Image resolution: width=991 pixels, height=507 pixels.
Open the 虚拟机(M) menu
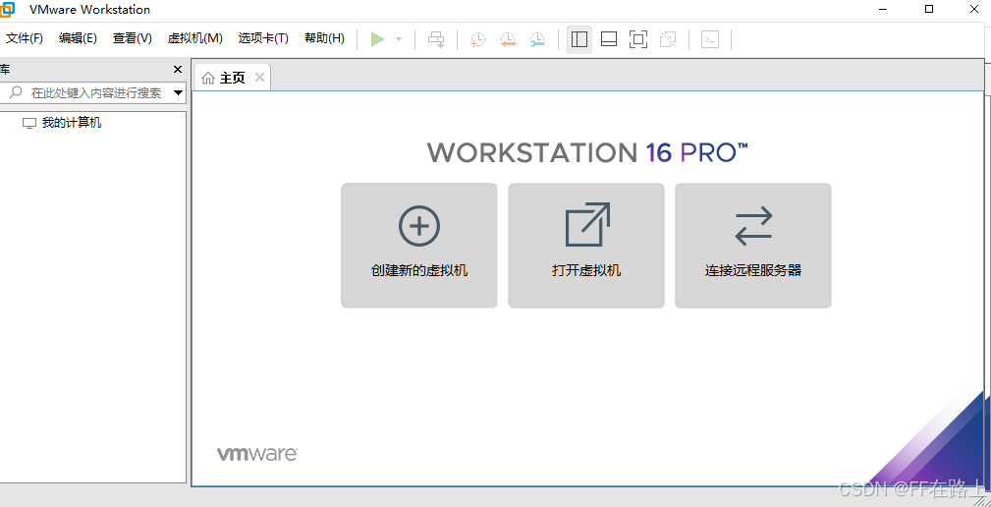tap(194, 38)
